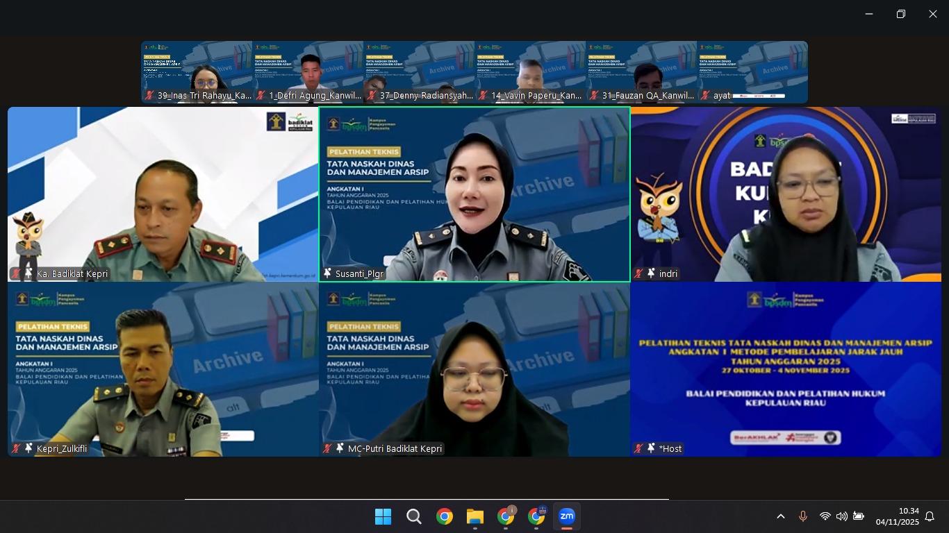Open the microphone indicator in the system tray
The image size is (949, 533).
click(802, 516)
